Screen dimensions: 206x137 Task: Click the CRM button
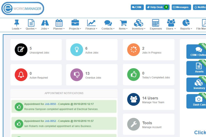pyautogui.click(x=137, y=7)
